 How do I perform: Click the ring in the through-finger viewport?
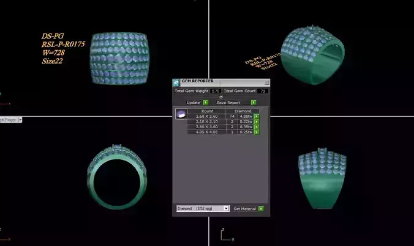click(117, 176)
